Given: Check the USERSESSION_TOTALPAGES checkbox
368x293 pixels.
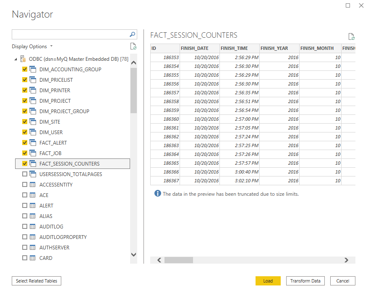Looking at the screenshot, I should tap(25, 174).
